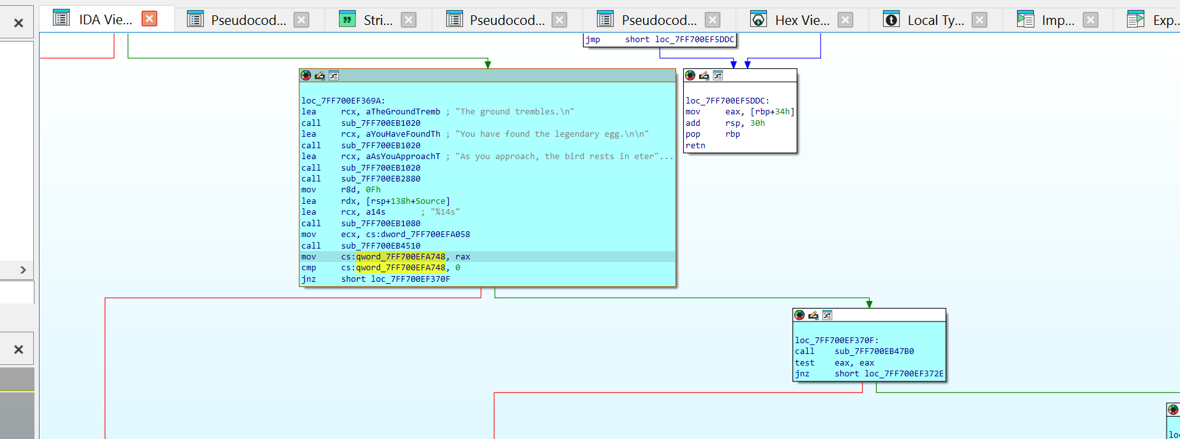
Task: Expand the left side panel chevron
Action: pos(23,270)
